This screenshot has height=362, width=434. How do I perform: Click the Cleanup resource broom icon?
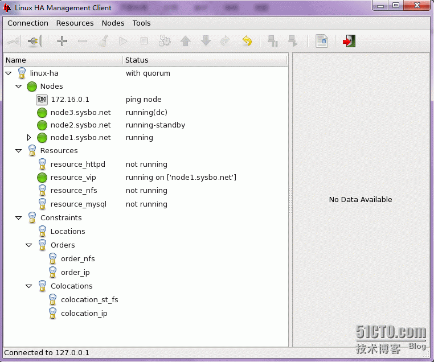point(103,41)
